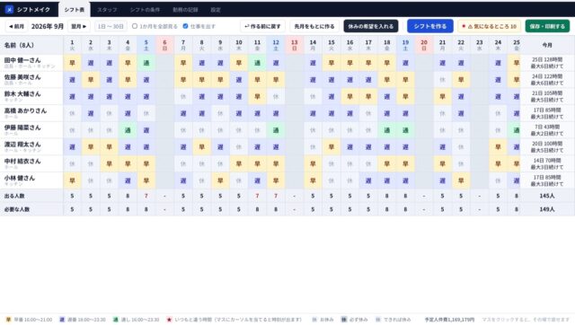Open the 気になるところ 10 warnings
Screen dimensions: 575x325
click(x=489, y=26)
